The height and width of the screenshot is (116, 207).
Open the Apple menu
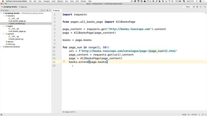point(3,1)
